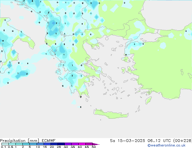Click the 'Sa 15-03-2025' date text
Viewport: 192px width, 148px height.
(x=127, y=141)
